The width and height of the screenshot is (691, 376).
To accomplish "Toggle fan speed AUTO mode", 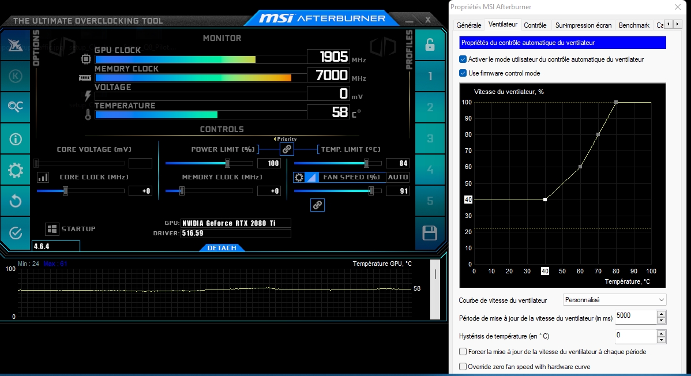I will click(397, 177).
